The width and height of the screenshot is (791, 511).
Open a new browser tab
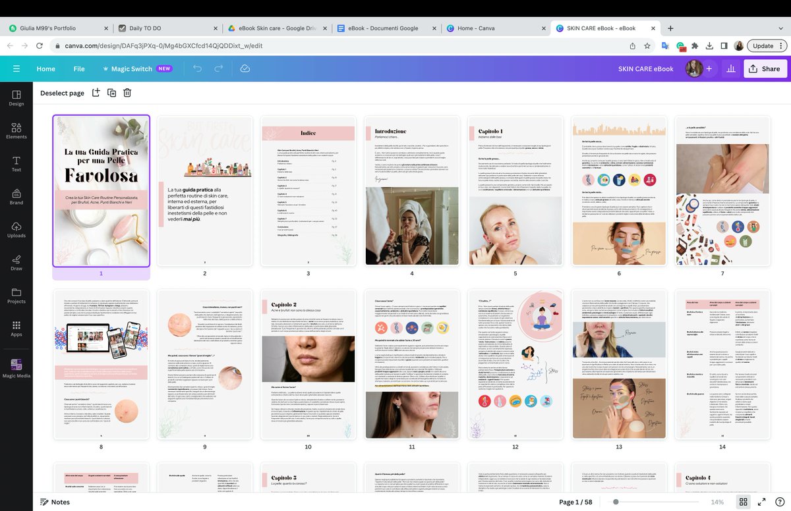(670, 28)
